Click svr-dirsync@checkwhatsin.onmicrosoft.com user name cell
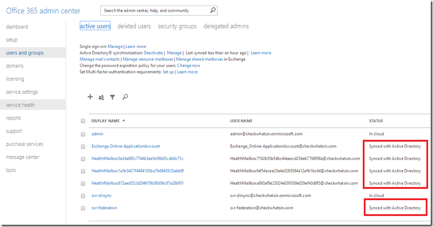This screenshot has width=433, height=227. click(270, 195)
